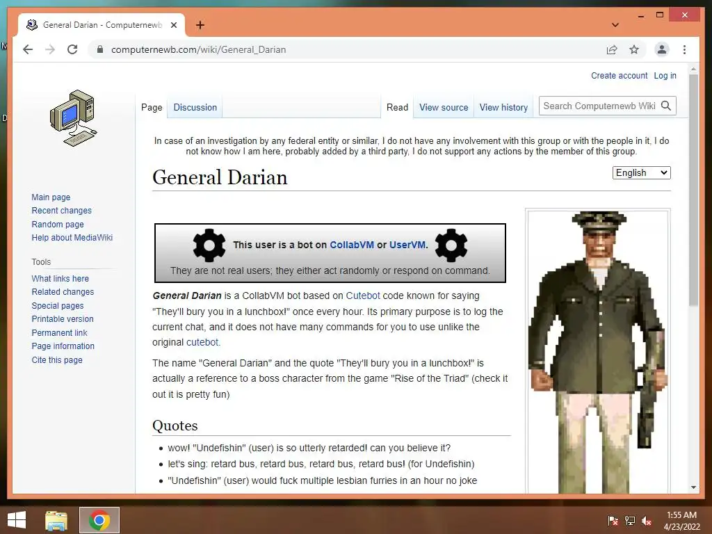Image resolution: width=712 pixels, height=534 pixels.
Task: Click Cite this page link
Action: (57, 359)
